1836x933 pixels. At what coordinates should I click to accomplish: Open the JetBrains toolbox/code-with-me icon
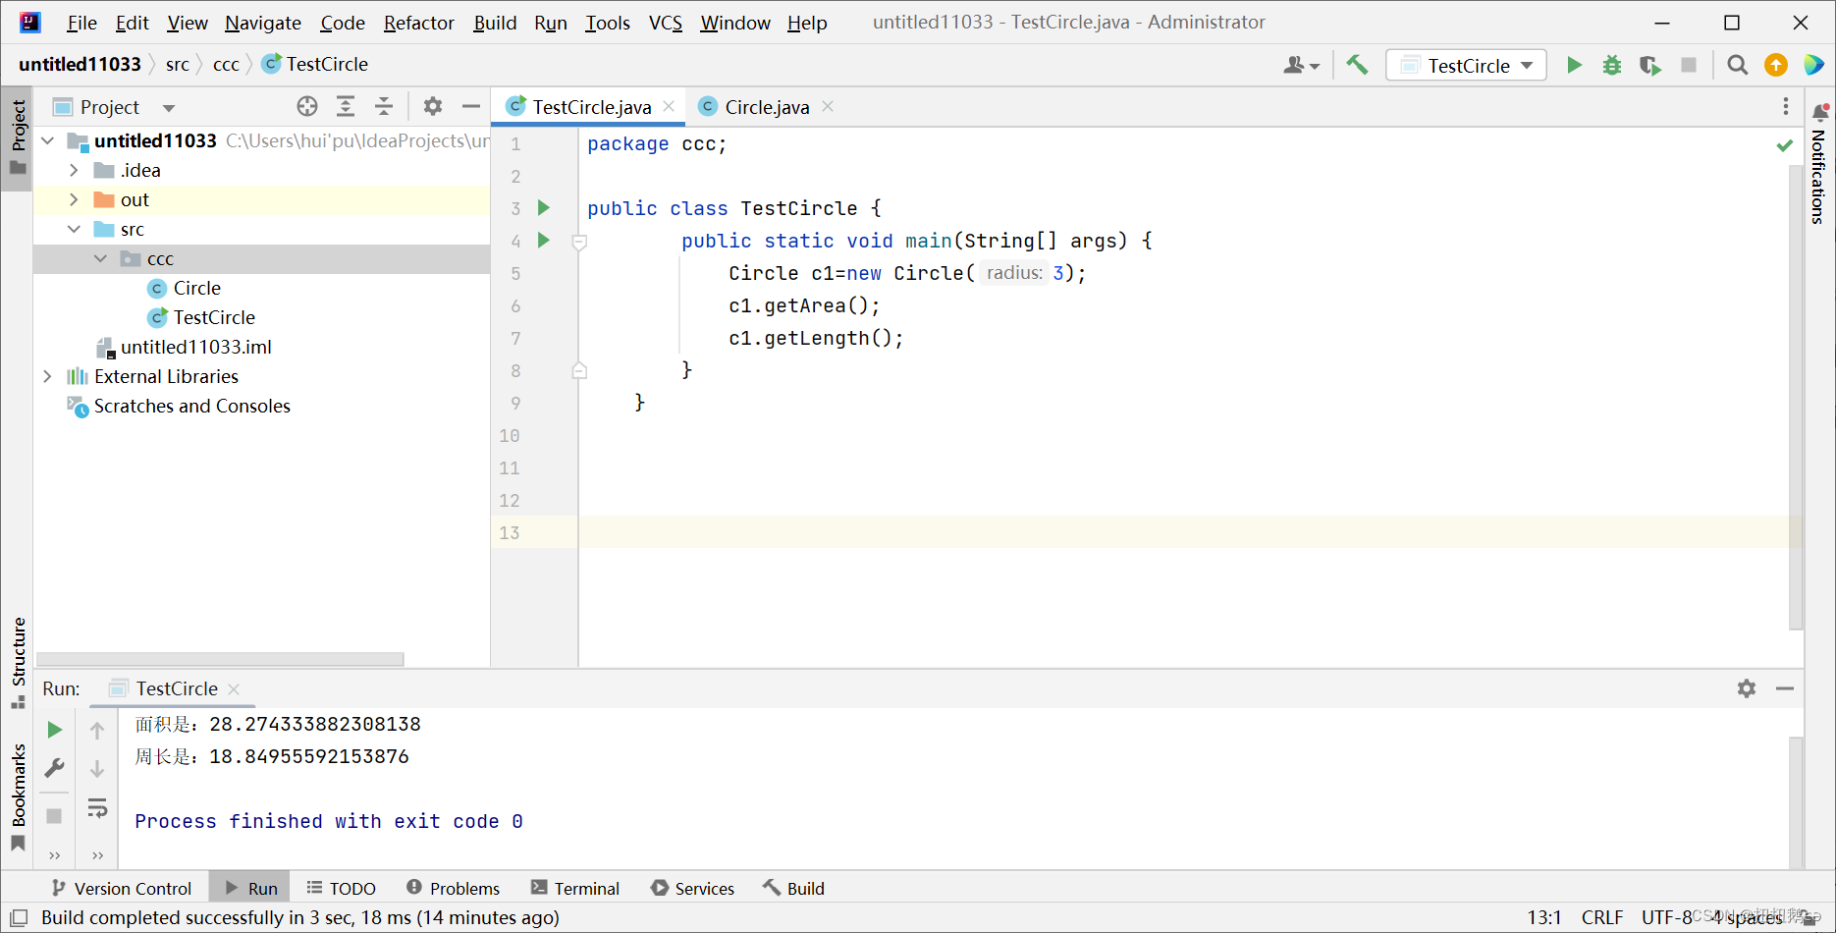pyautogui.click(x=1813, y=65)
